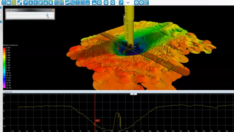Click the scattered points icon
234x132 pixels.
pyautogui.click(x=56, y=3)
